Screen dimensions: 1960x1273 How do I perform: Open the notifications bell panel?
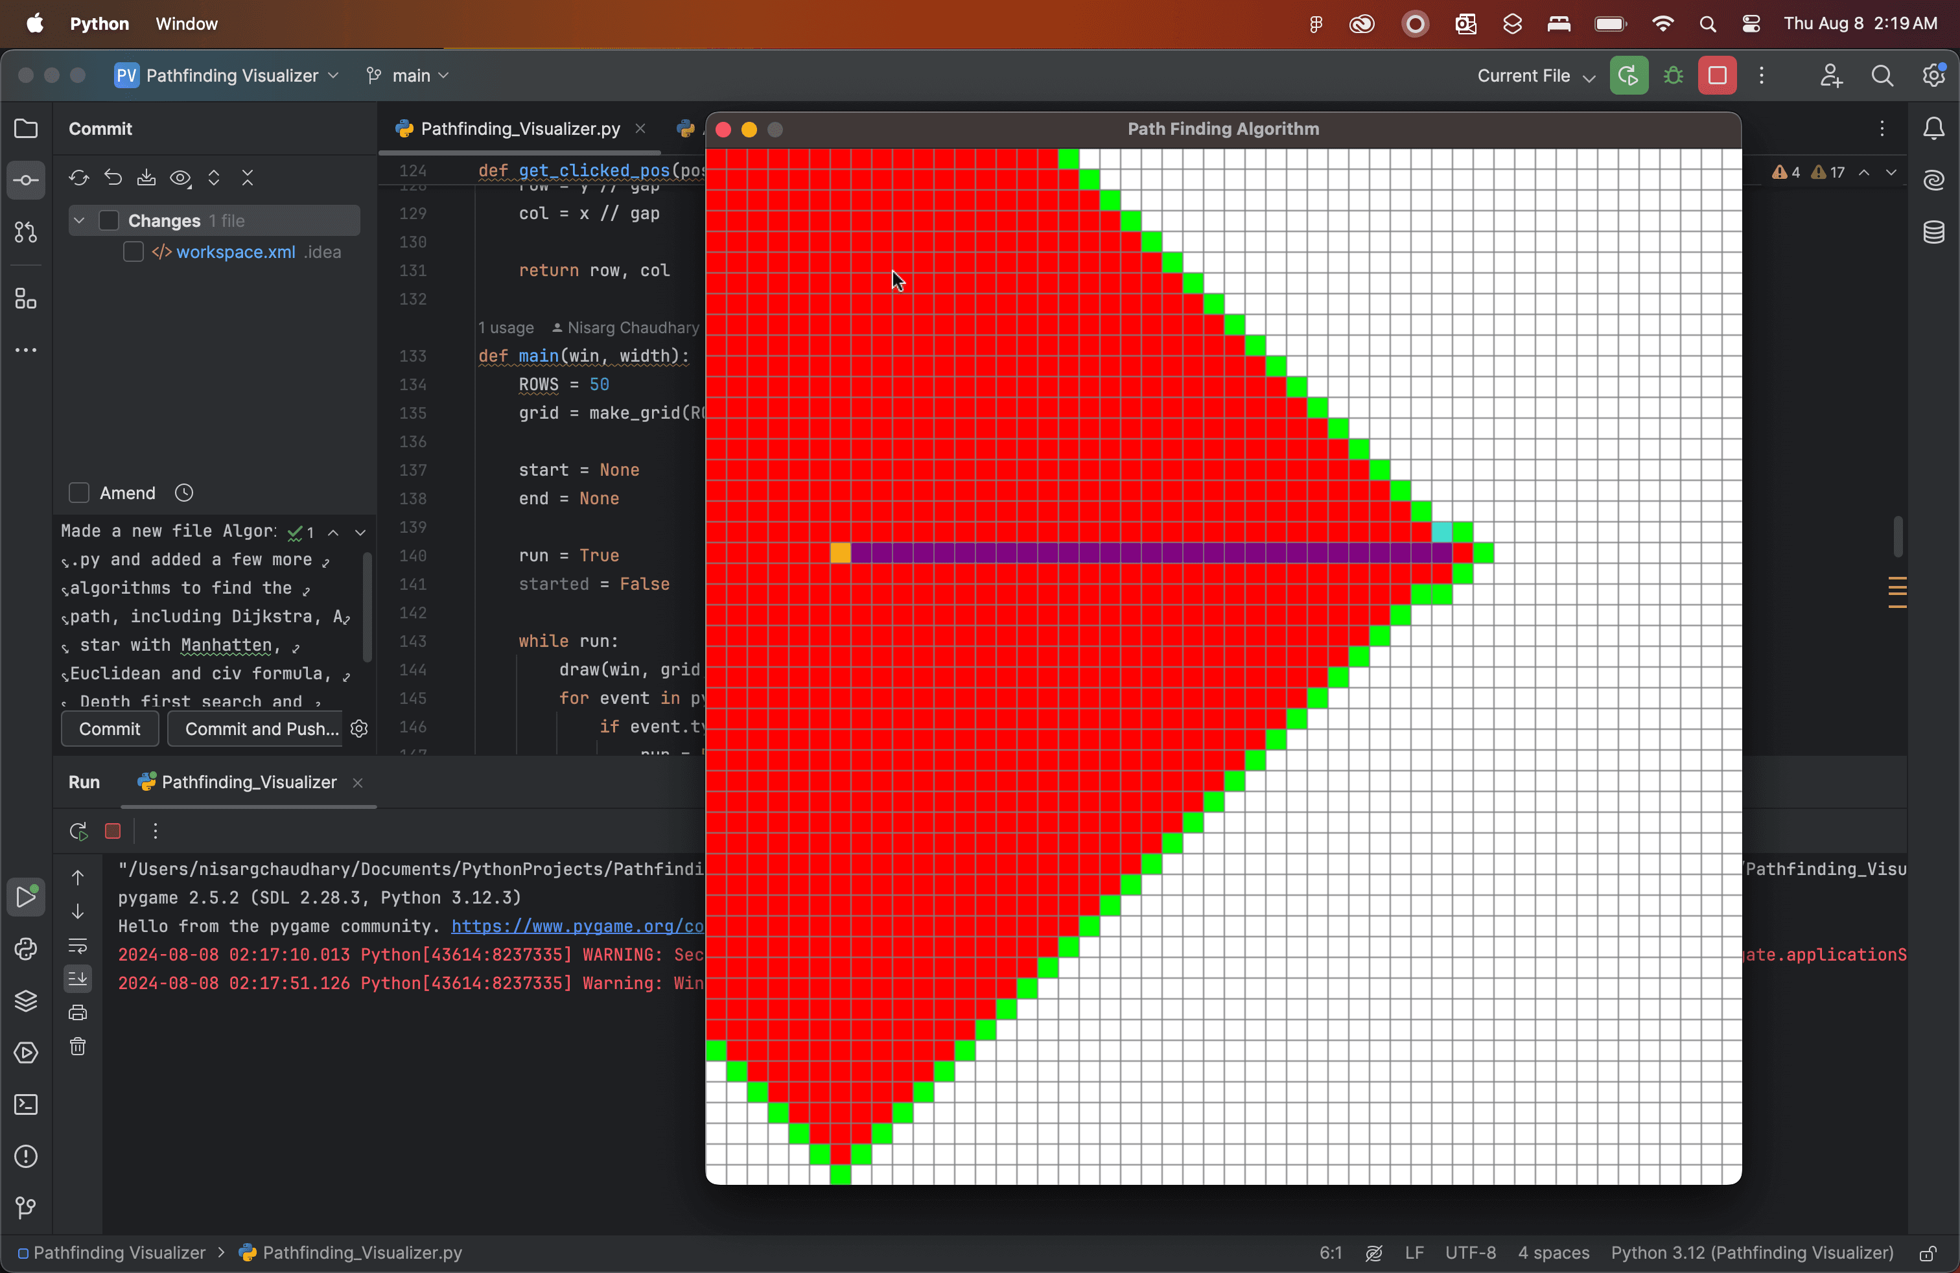pos(1935,128)
